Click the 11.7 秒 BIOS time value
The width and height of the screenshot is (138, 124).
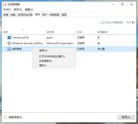point(131,23)
